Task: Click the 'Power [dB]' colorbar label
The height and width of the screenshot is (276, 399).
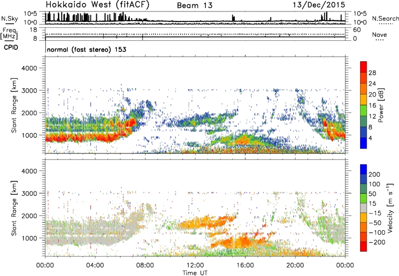Action: (381, 105)
